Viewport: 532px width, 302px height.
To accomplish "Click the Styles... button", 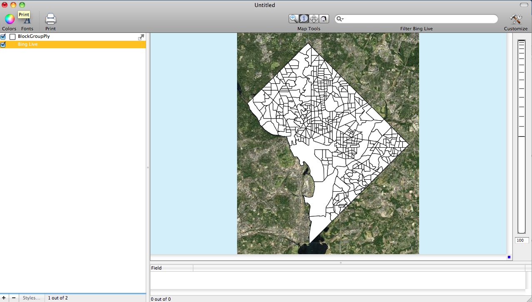I will [x=32, y=298].
